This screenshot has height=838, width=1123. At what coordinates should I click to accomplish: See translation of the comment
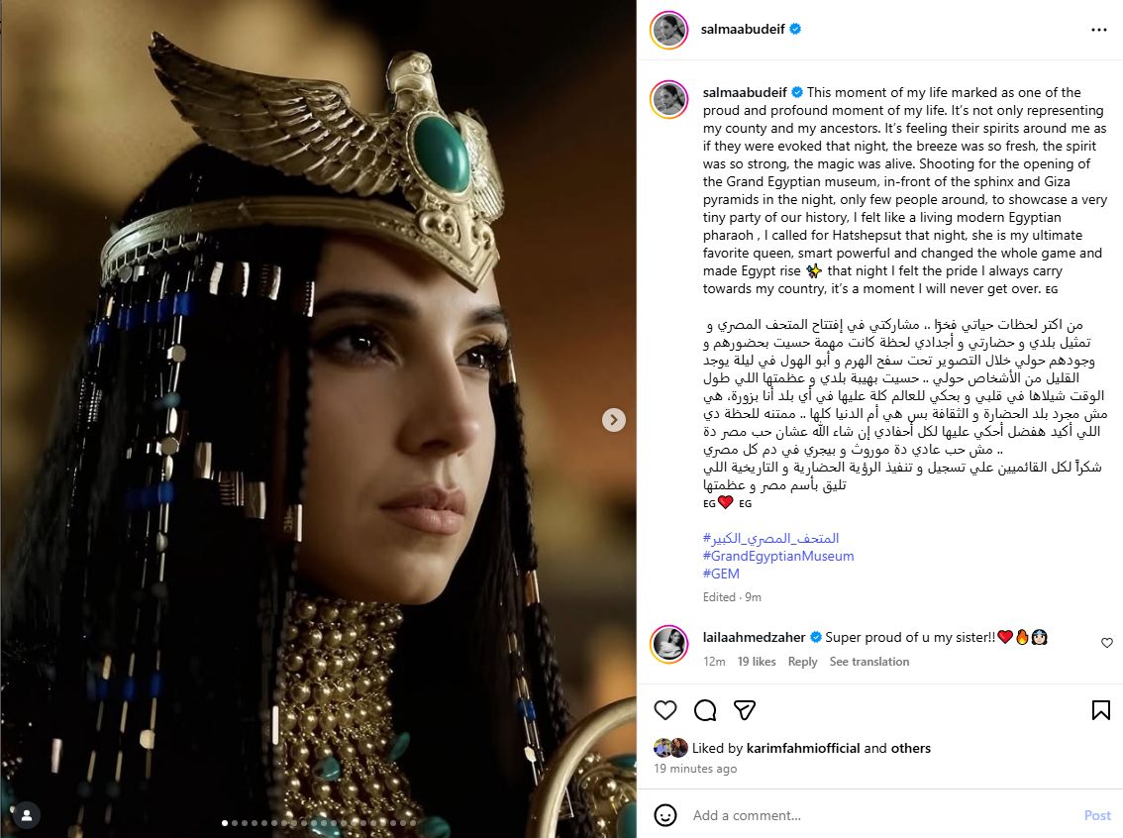[869, 661]
